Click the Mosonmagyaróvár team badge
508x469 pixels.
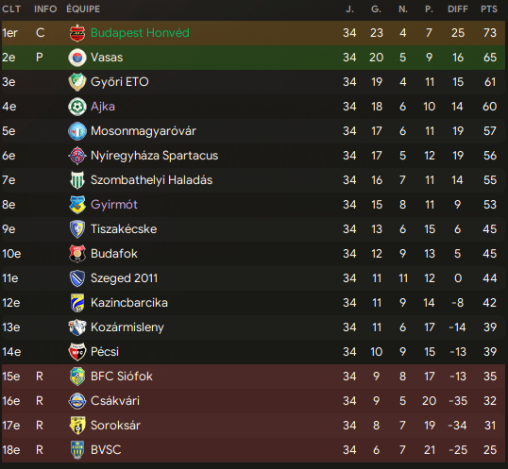77,131
